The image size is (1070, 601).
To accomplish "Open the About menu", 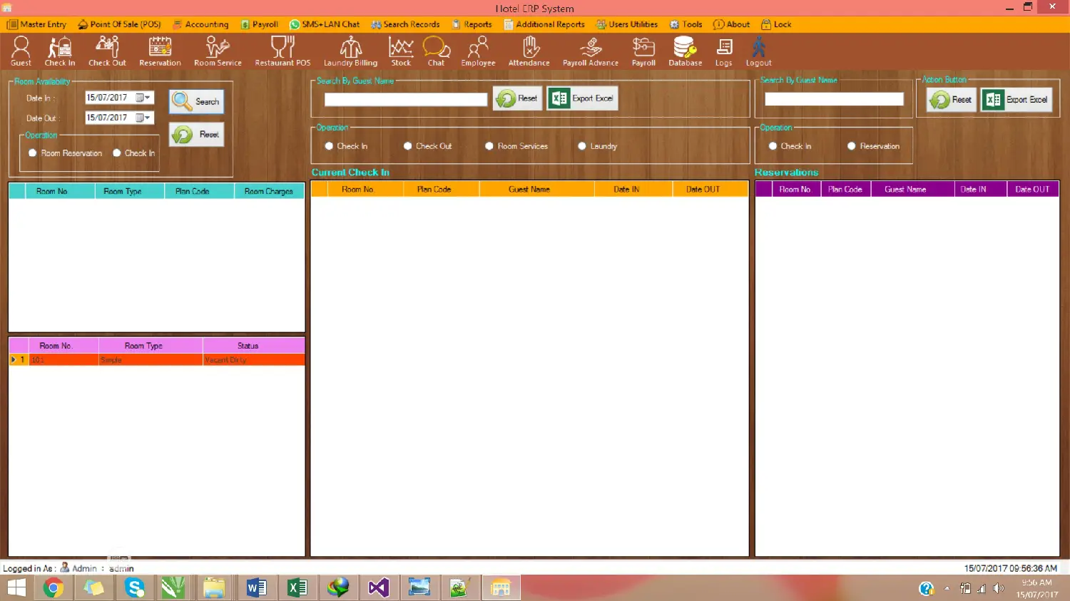I will (x=732, y=24).
